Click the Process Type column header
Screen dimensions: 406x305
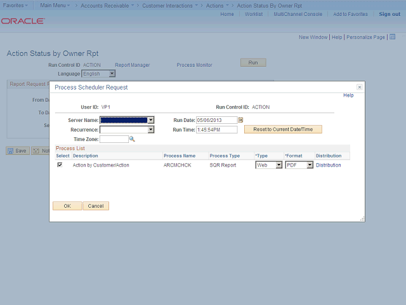[x=225, y=156]
